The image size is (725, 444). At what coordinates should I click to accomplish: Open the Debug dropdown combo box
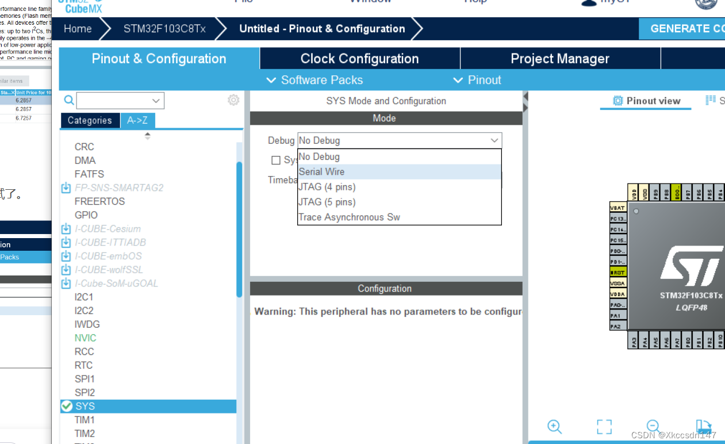(x=400, y=140)
